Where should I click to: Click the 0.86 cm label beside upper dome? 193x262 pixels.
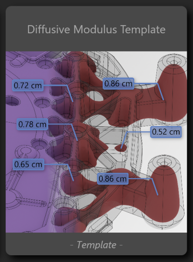pyautogui.click(x=118, y=83)
